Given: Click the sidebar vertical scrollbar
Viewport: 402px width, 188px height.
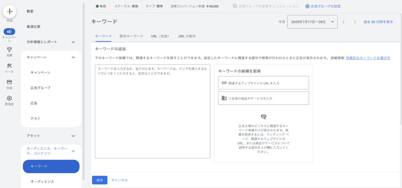Looking at the screenshot, I should (x=83, y=92).
